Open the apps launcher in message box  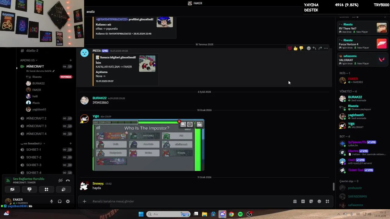[328, 201]
